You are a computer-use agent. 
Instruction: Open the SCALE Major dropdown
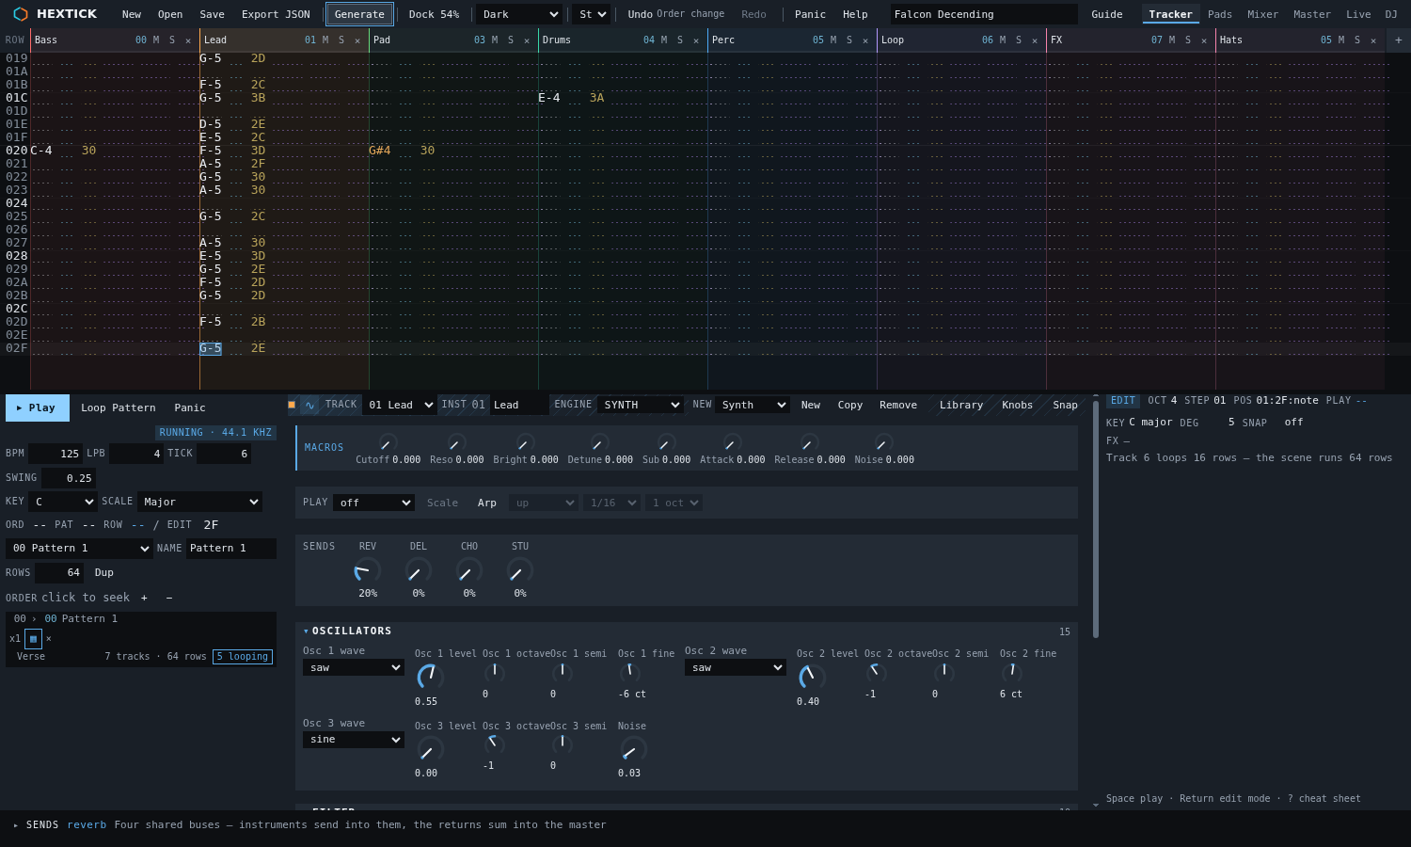[199, 502]
